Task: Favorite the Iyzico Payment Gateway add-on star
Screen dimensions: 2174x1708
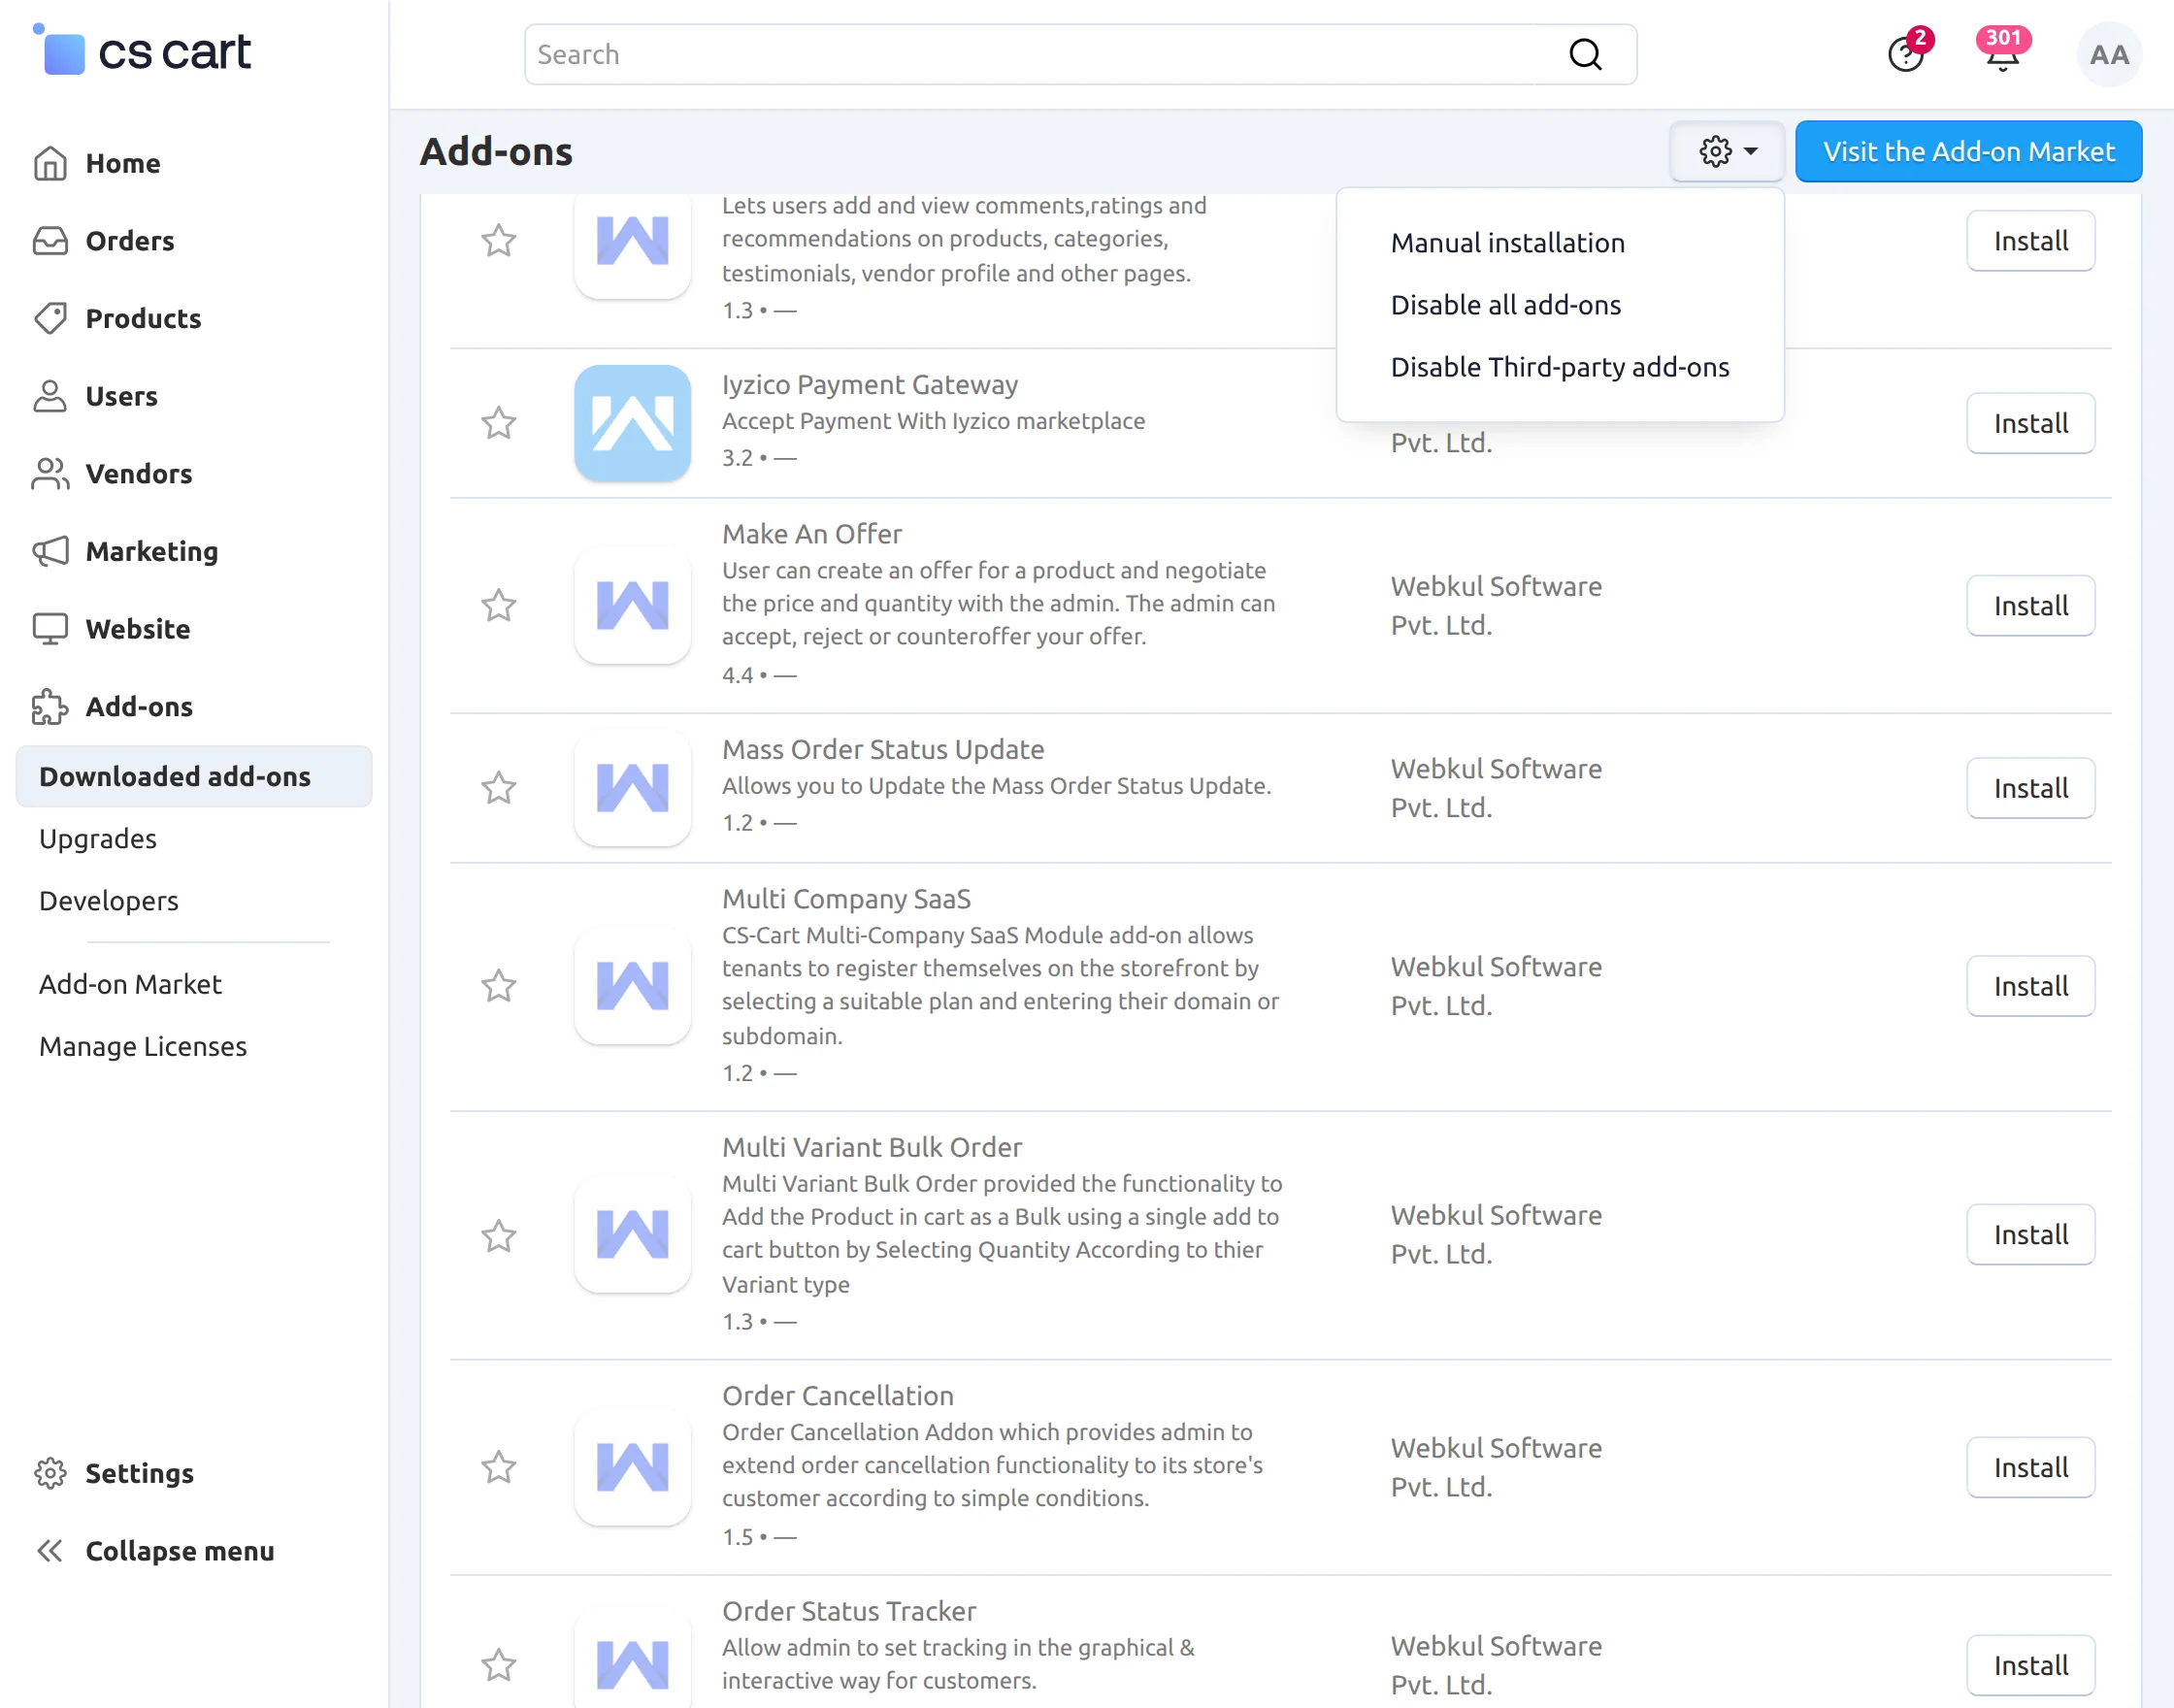Action: coord(498,423)
